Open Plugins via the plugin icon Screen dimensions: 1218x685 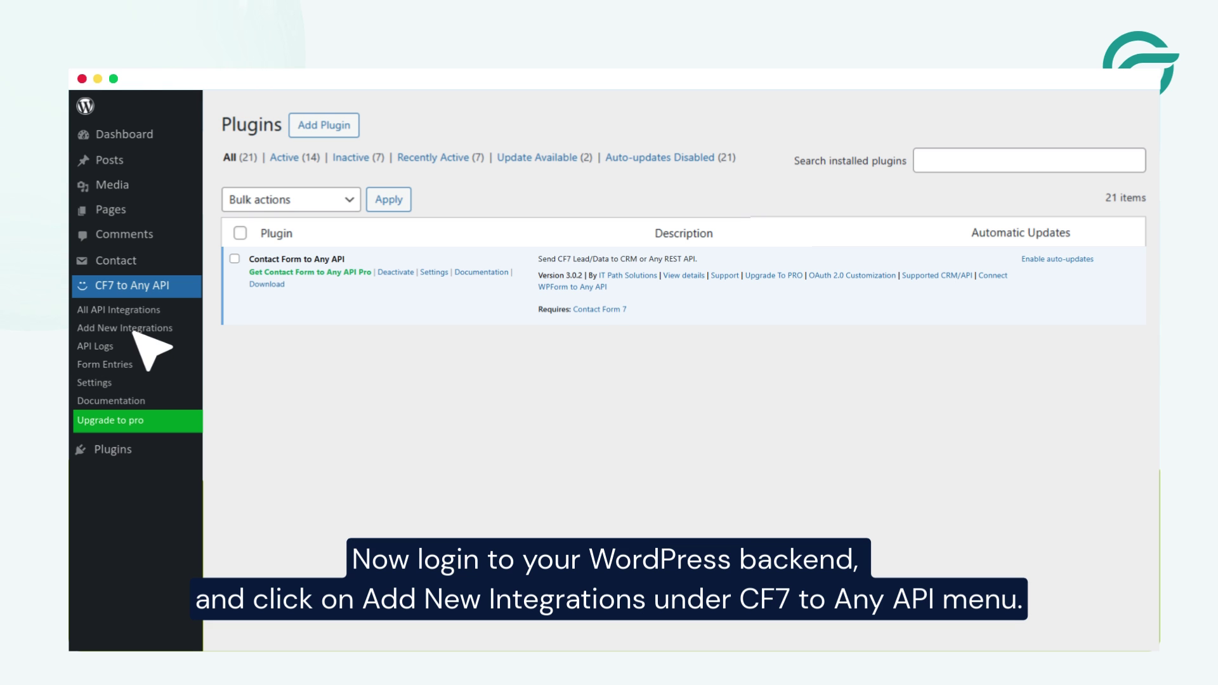click(x=81, y=449)
